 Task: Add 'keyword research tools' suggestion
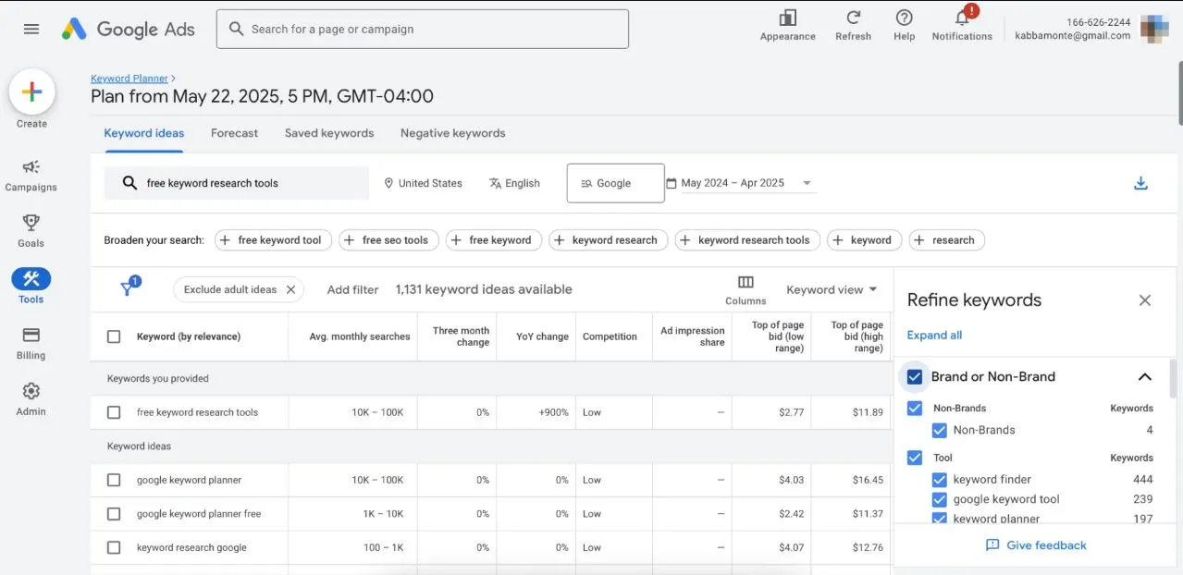coord(747,240)
